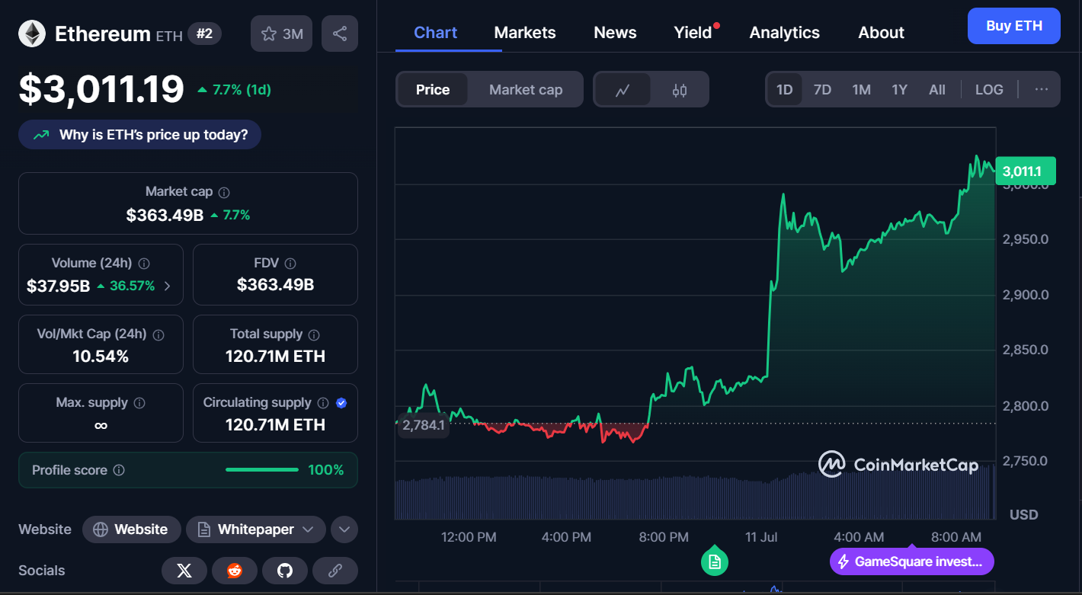Viewport: 1082px width, 595px height.
Task: Click the 100% profile score text
Action: (325, 470)
